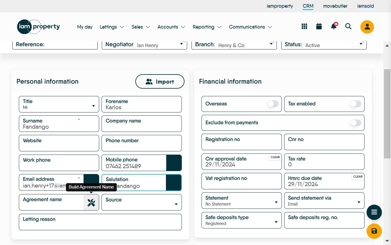The width and height of the screenshot is (391, 245).
Task: Click the page vertical scrollbar thumb
Action: click(387, 114)
